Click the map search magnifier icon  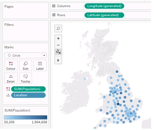[x=58, y=28]
